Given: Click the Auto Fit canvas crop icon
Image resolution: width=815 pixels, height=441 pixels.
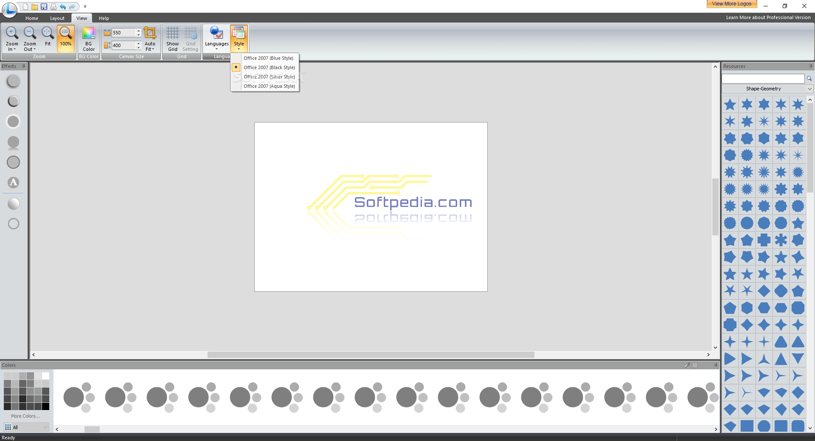Looking at the screenshot, I should [x=150, y=33].
